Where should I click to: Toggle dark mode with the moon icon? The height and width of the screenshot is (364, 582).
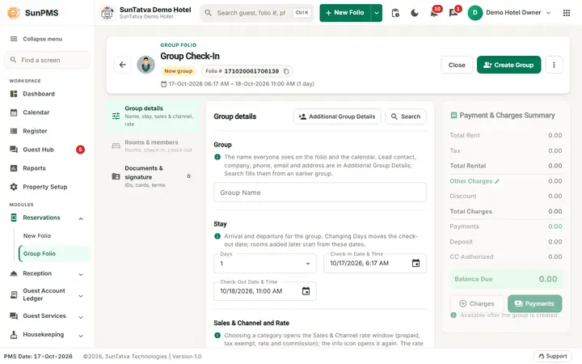(x=415, y=13)
